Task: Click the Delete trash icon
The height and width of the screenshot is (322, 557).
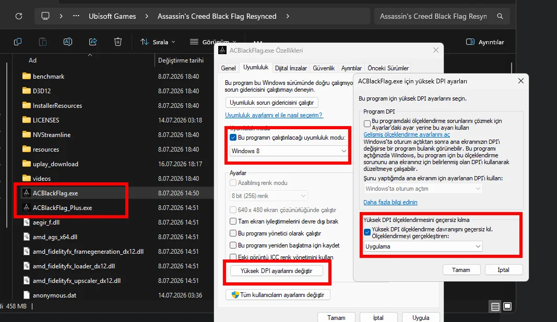Action: coord(118,42)
